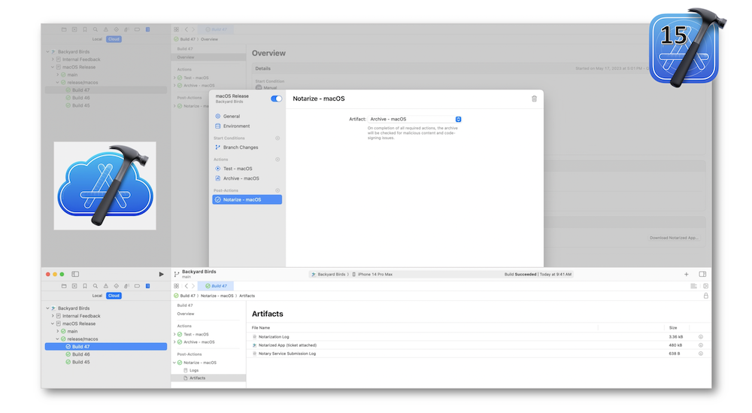Select Notarization Log file row

click(478, 337)
